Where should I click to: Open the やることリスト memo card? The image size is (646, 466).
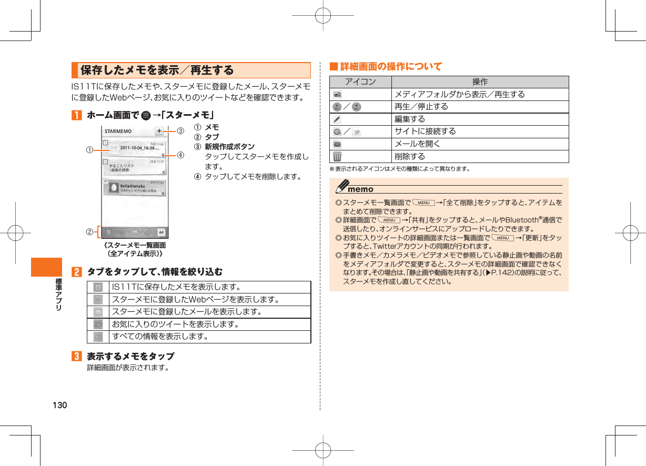(135, 166)
